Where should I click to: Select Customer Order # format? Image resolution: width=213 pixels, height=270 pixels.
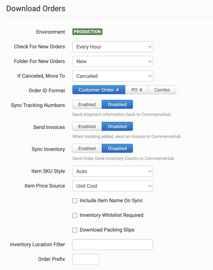99,90
